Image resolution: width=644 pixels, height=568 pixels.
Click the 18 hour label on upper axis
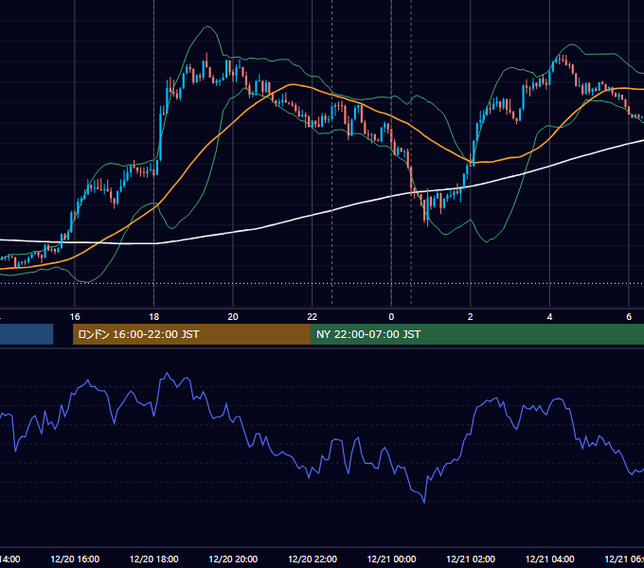tap(154, 317)
